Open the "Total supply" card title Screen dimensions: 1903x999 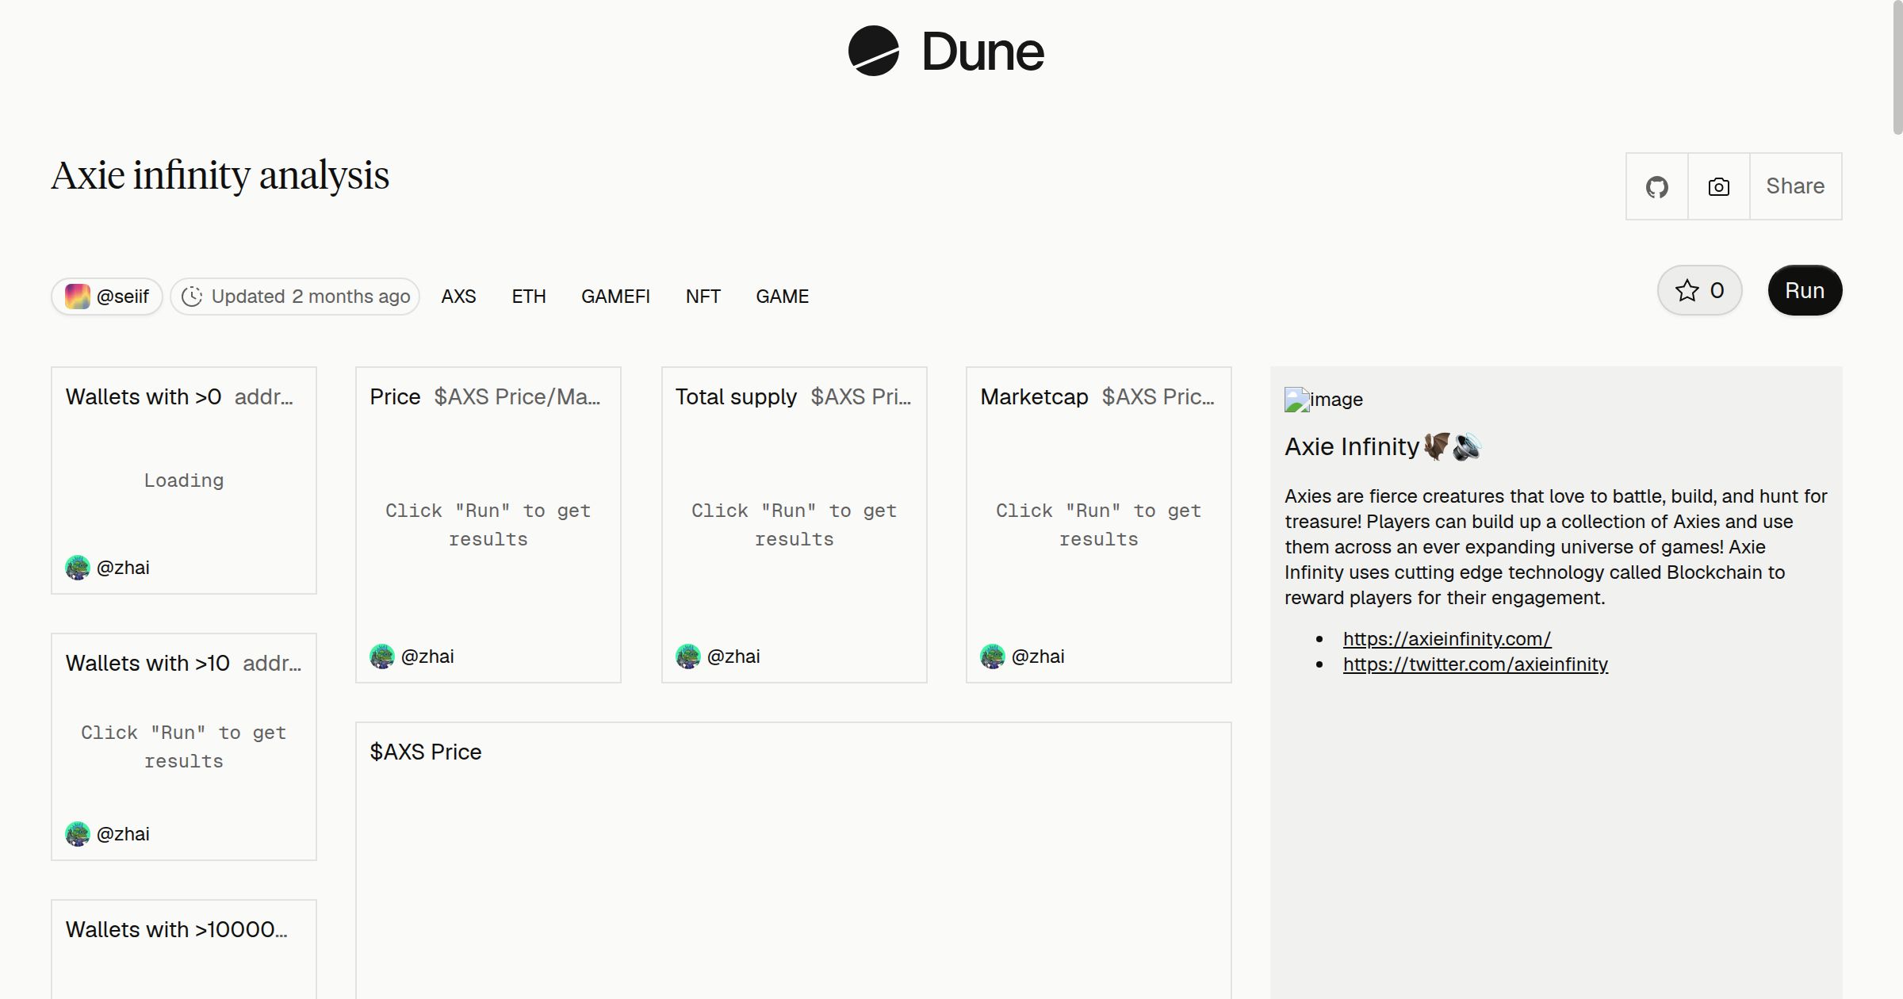[x=736, y=396]
